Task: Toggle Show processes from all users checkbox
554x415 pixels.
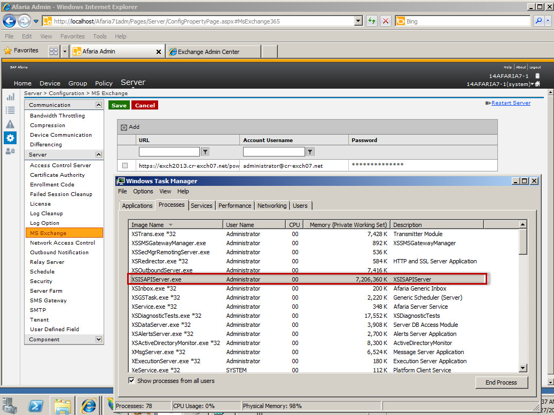Action: tap(131, 381)
